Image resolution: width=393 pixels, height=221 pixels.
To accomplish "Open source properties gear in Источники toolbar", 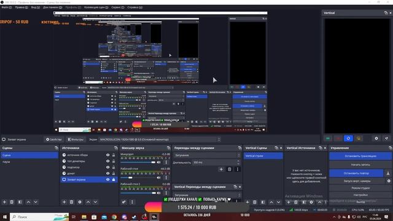I will (x=80, y=202).
